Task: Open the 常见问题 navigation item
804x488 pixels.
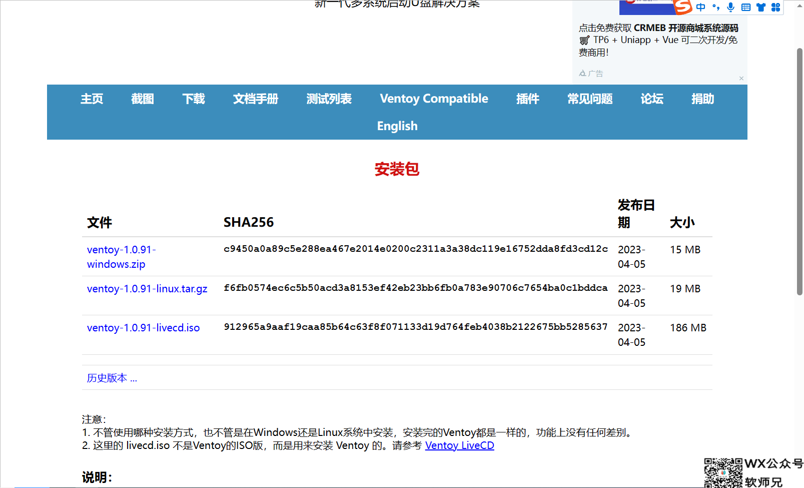Action: coord(590,99)
